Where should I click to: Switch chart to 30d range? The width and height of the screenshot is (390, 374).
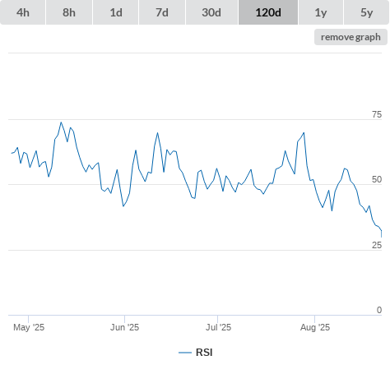click(x=211, y=12)
